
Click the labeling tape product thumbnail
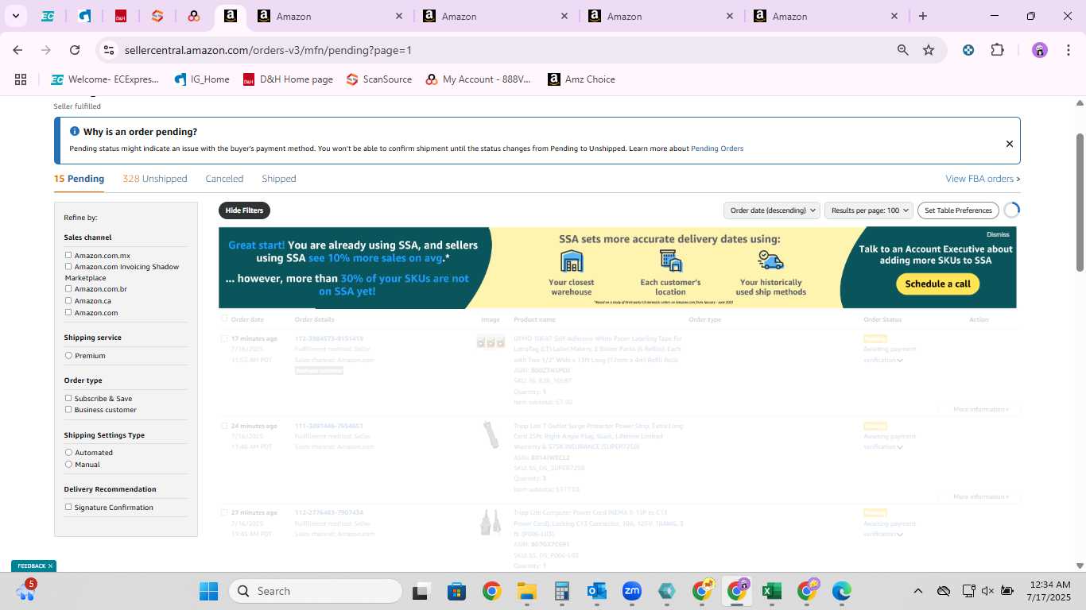[491, 342]
